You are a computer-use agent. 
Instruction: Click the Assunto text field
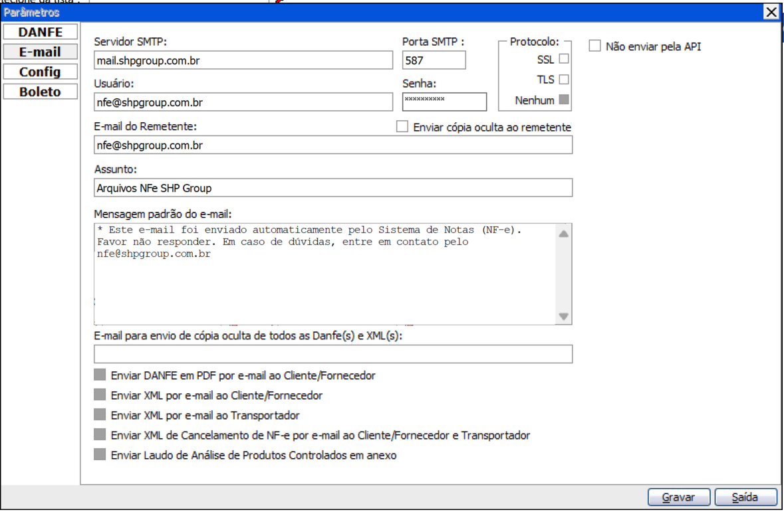coord(332,188)
